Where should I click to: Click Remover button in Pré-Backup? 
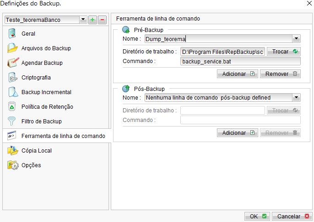pyautogui.click(x=280, y=74)
